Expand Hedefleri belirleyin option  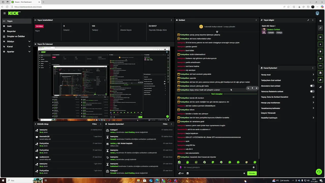coord(288,118)
